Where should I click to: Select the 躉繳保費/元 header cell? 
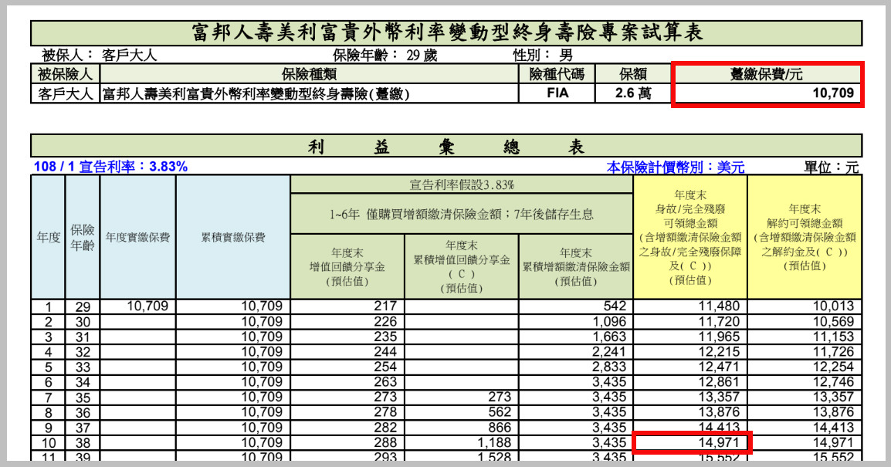point(767,74)
